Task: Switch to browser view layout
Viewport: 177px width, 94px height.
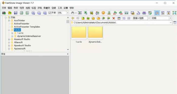Action: click(157, 13)
